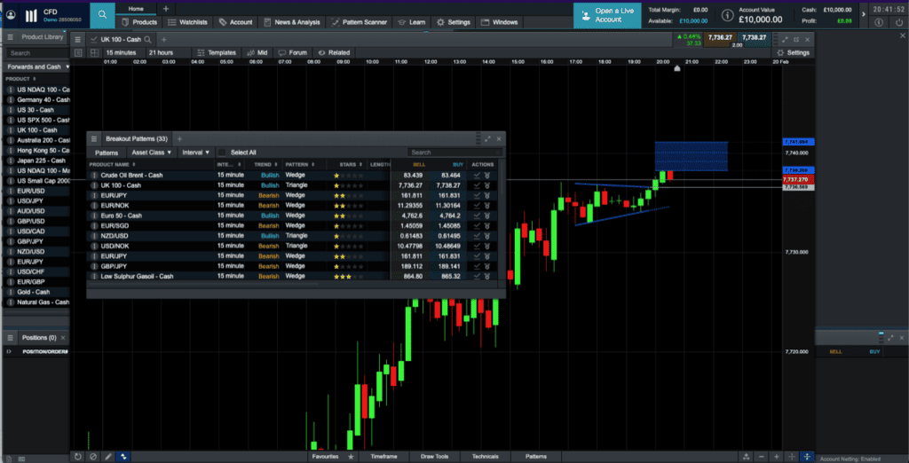This screenshot has width=909, height=463.
Task: Click the pencil draw icon in the bottom toolbar
Action: pyautogui.click(x=108, y=456)
